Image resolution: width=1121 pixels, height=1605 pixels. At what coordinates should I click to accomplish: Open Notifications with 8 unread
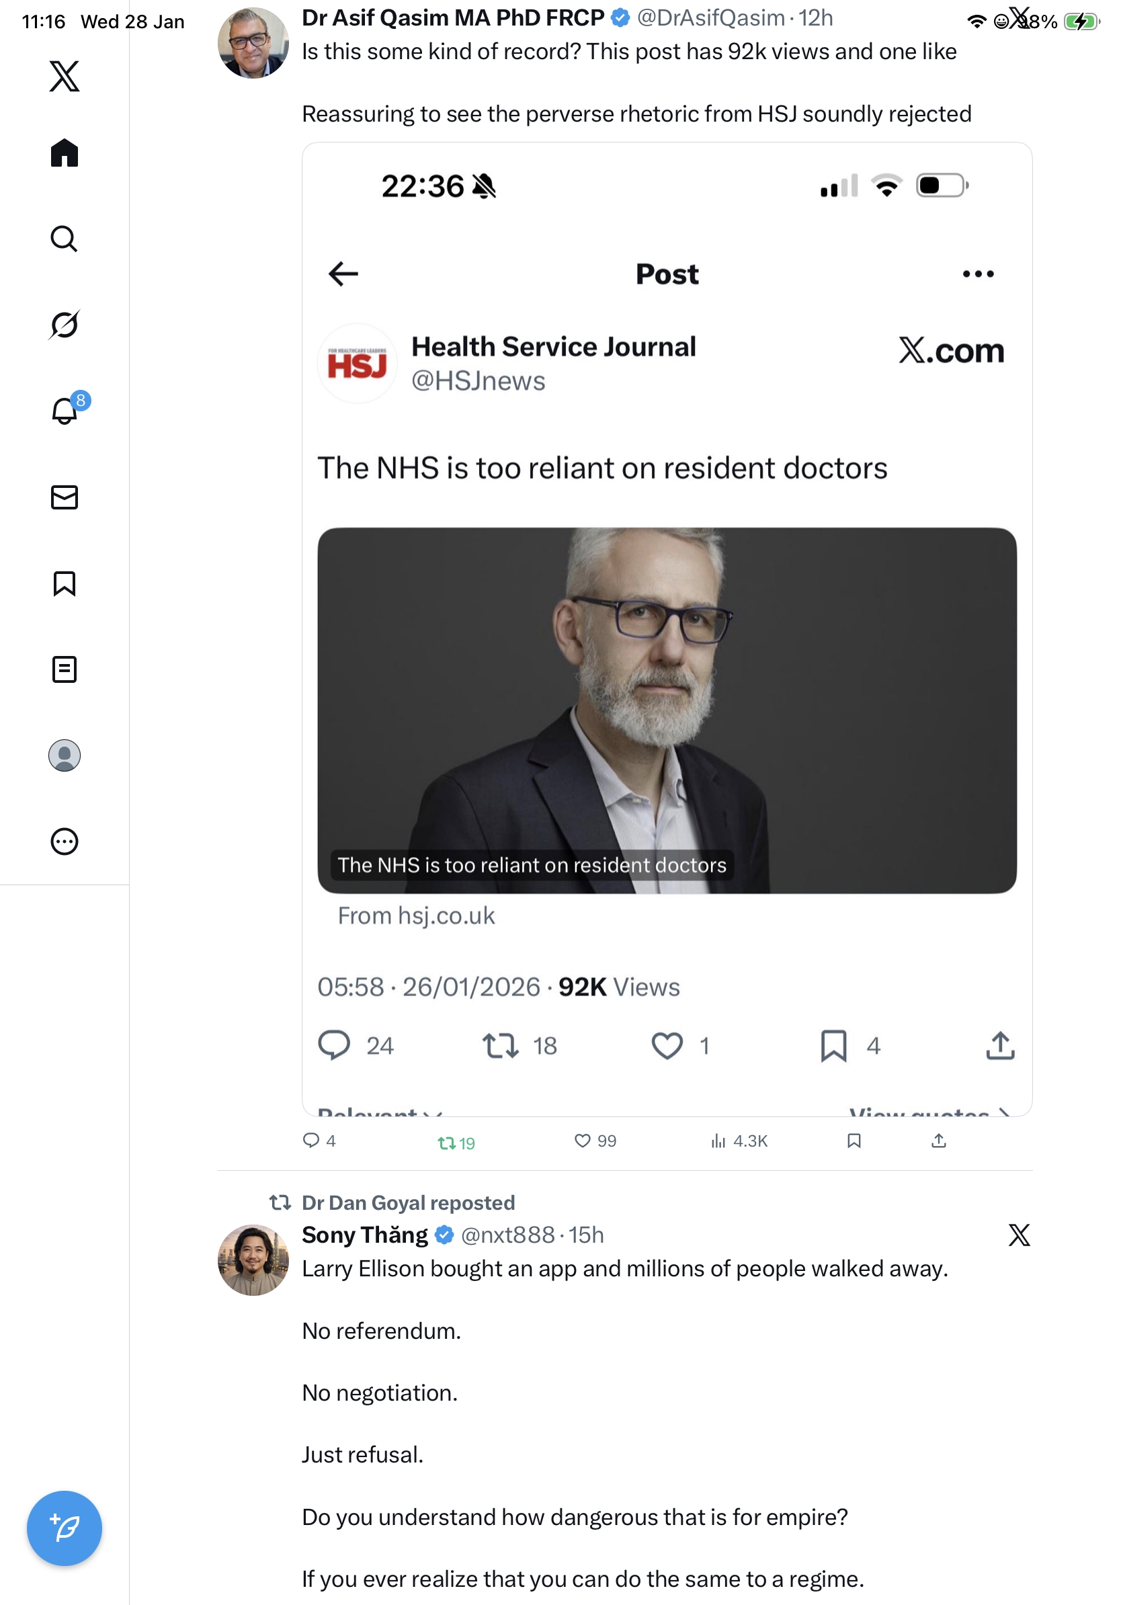tap(65, 411)
